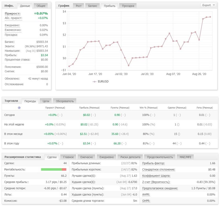
Task: Open the Главное statistics tab
Action: click(68, 157)
